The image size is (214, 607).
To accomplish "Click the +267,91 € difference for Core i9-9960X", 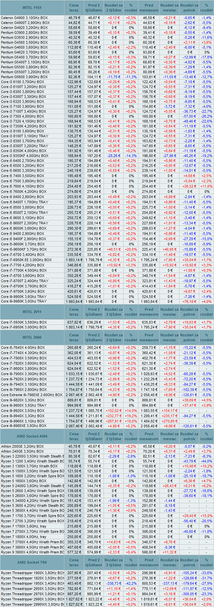I will pyautogui.click(x=113, y=421).
